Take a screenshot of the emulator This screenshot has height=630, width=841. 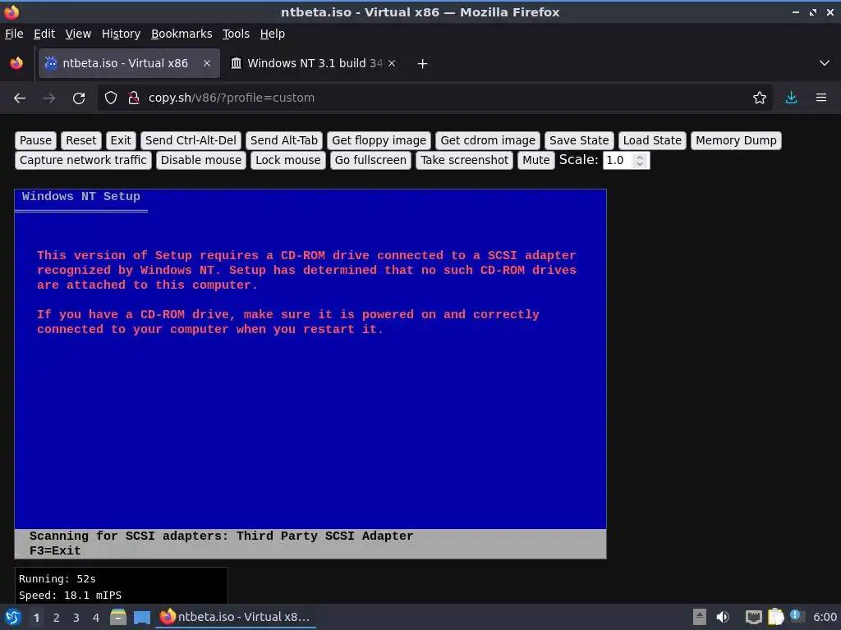pos(465,160)
